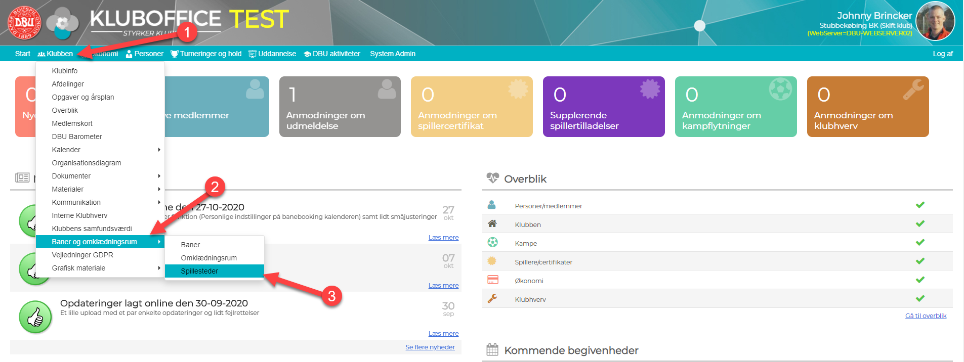Image resolution: width=964 pixels, height=362 pixels.
Task: Click the Se flere nyheder link
Action: pos(430,347)
